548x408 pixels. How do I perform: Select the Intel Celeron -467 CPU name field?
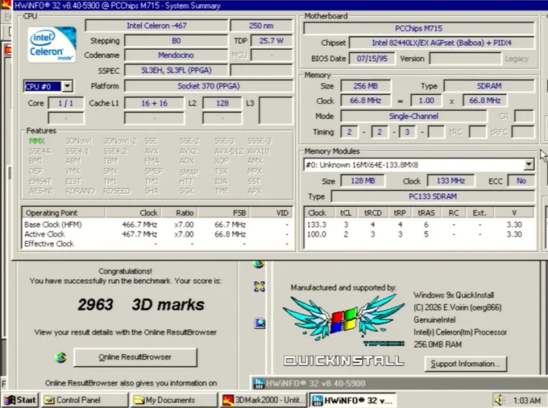point(156,26)
